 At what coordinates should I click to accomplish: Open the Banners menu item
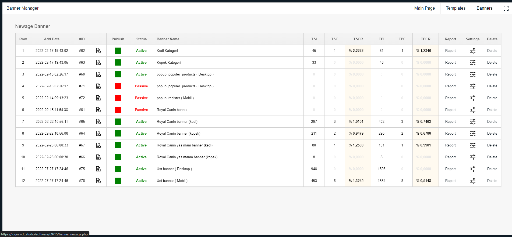484,8
